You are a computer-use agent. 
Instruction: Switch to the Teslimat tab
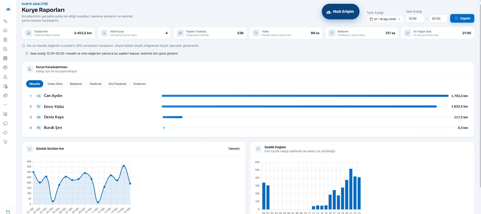[x=95, y=84]
